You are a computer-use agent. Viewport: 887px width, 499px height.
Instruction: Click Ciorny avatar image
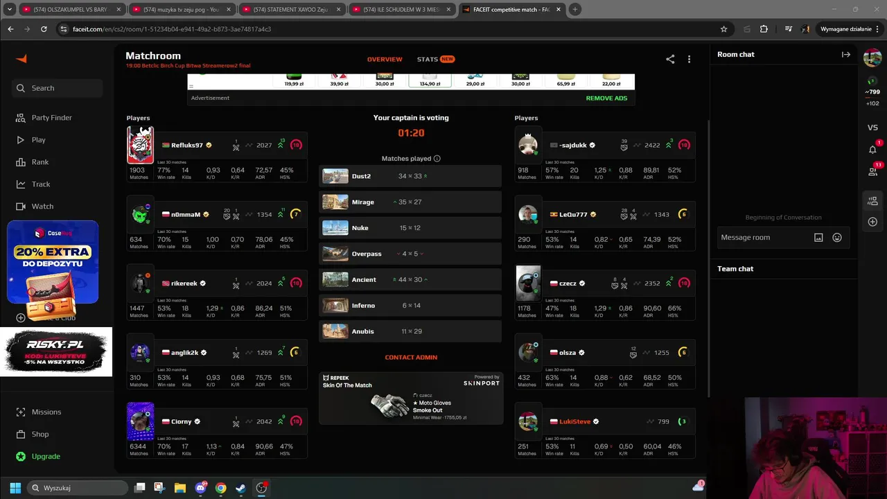pyautogui.click(x=140, y=421)
